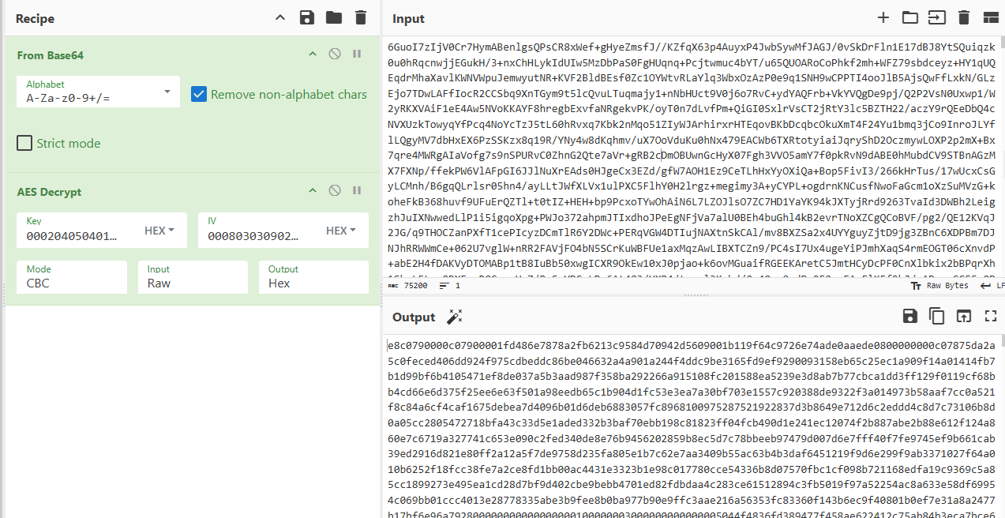Copy the raw output to the clipboard

[937, 316]
